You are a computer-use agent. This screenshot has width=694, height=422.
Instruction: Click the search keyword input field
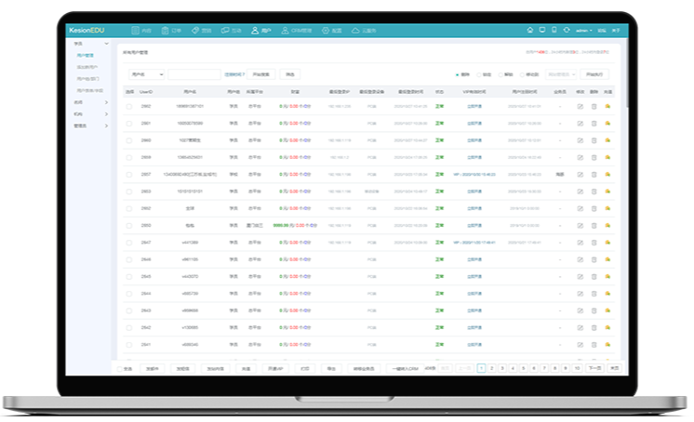click(193, 73)
